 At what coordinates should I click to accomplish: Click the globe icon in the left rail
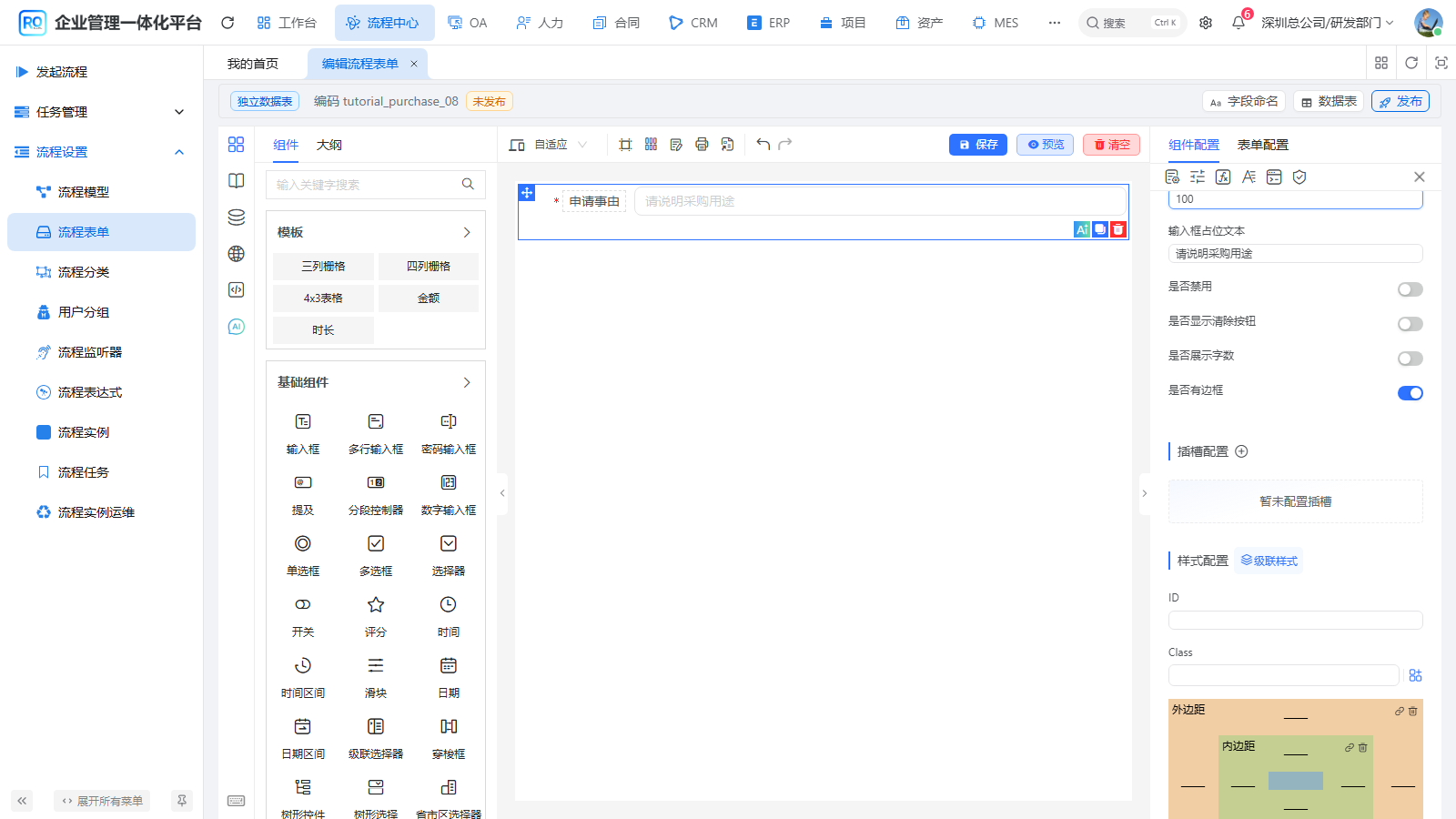click(237, 253)
